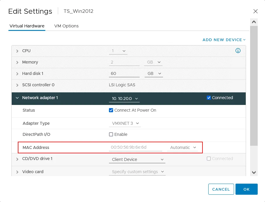Click the vertical scrollbar down arrow
265x202 pixels.
pos(254,172)
